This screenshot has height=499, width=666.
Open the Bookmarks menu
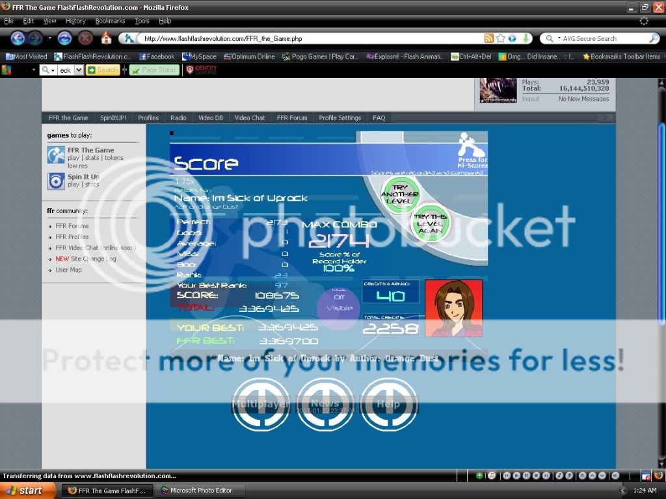click(x=110, y=21)
